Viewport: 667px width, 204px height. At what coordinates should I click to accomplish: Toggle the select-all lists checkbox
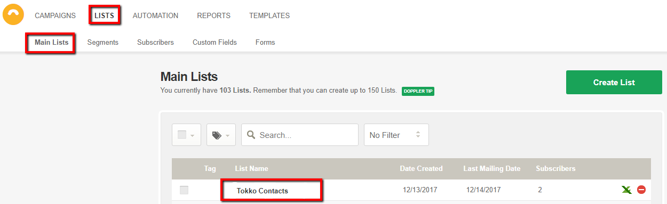[181, 135]
